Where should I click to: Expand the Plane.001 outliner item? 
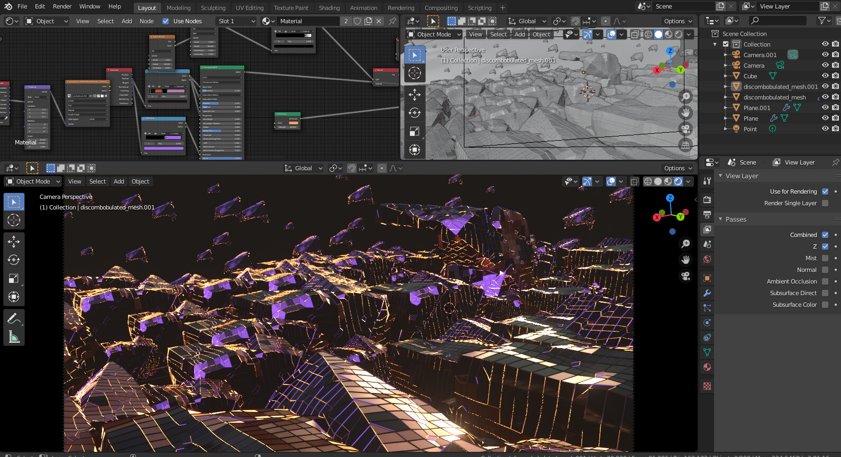[x=726, y=108]
